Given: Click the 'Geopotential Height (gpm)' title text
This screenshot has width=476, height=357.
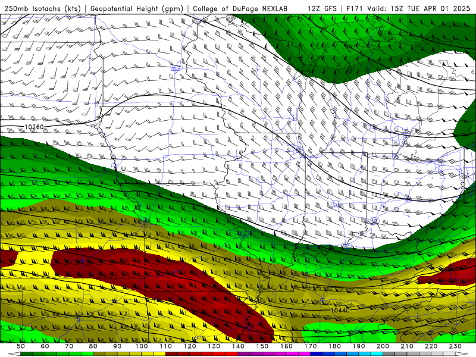Looking at the screenshot, I should tap(137, 8).
